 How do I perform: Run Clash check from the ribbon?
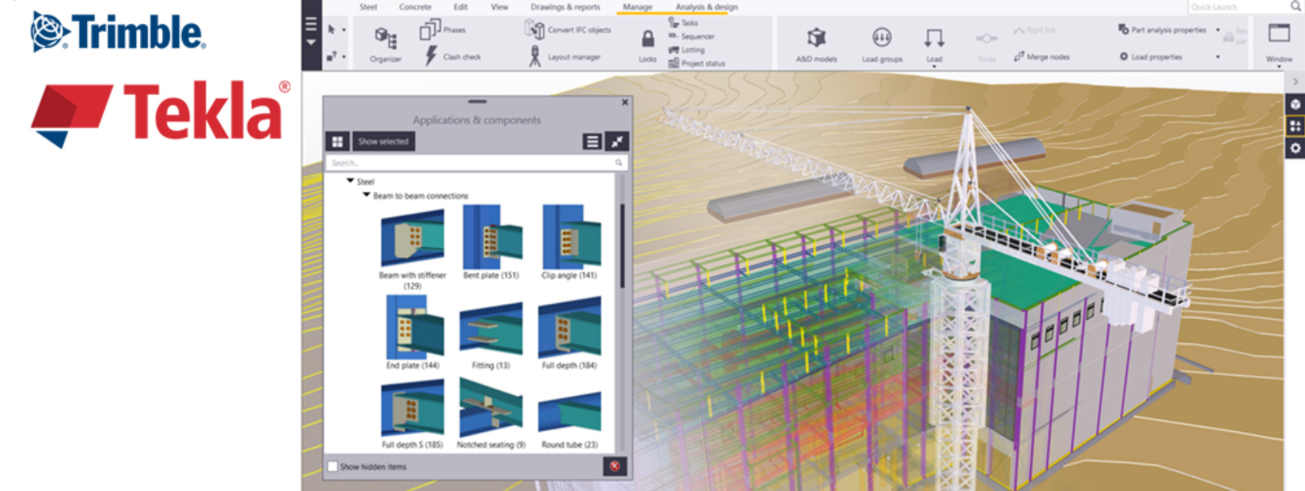(x=453, y=56)
